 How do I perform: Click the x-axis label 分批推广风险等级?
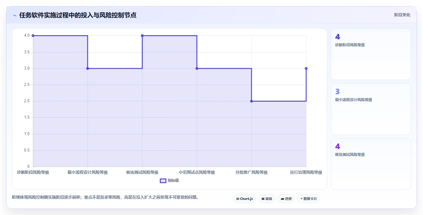(x=252, y=172)
